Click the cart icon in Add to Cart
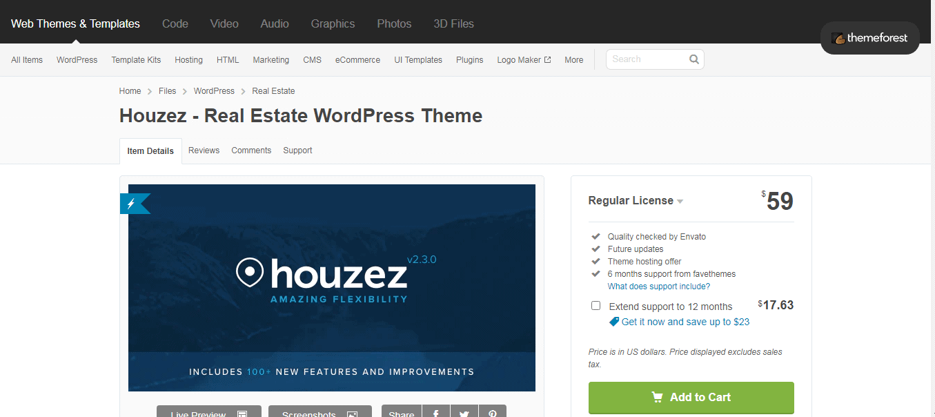This screenshot has height=417, width=935. click(x=658, y=397)
